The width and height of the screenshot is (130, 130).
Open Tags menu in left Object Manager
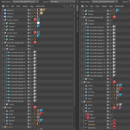(x=32, y=6)
